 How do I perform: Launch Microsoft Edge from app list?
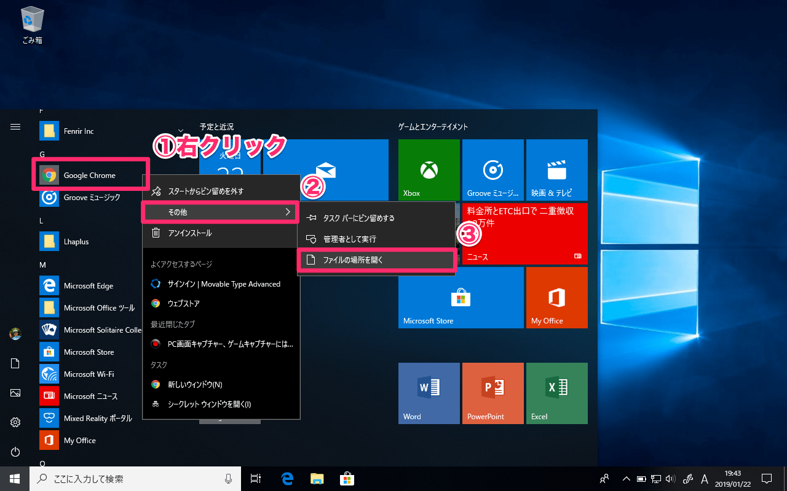pos(90,286)
